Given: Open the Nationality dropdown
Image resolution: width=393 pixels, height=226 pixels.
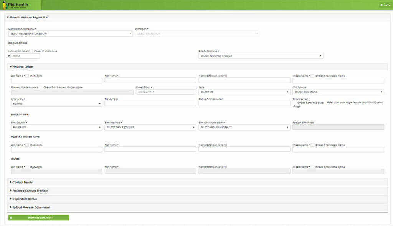Looking at the screenshot, I should (56, 104).
